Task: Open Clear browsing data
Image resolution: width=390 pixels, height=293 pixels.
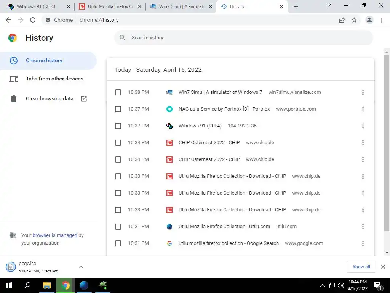Action: click(48, 99)
